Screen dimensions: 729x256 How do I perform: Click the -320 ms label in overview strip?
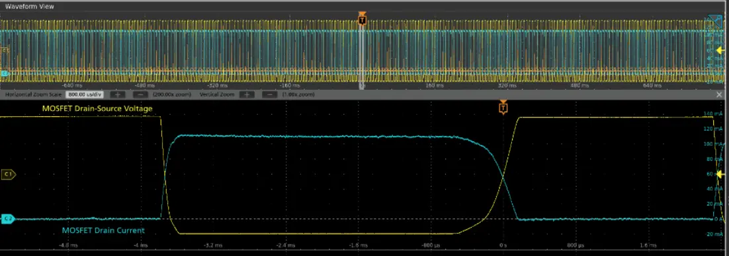[218, 85]
